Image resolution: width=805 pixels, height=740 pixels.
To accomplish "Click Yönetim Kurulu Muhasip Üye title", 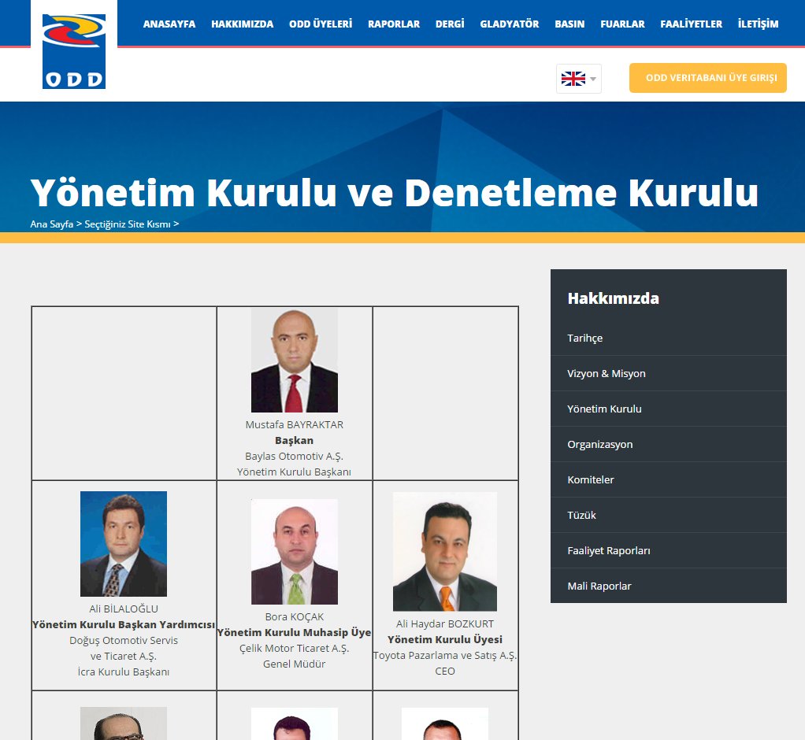I will pyautogui.click(x=294, y=633).
